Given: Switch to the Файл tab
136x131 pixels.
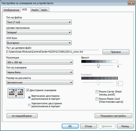Looking at the screenshot, I should click(x=44, y=10).
